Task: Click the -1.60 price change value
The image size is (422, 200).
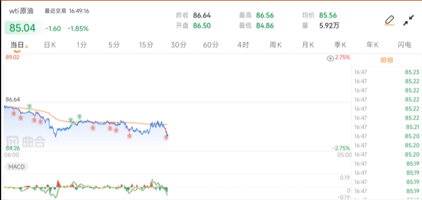Action: (53, 29)
